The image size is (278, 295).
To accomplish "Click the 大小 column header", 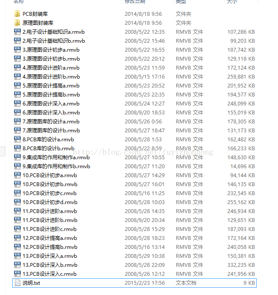I will (232, 2).
